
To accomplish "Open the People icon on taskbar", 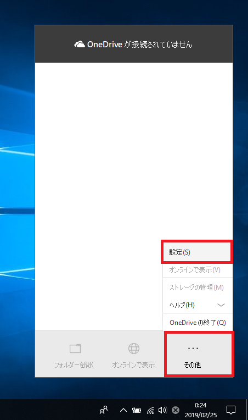I will point(104,410).
